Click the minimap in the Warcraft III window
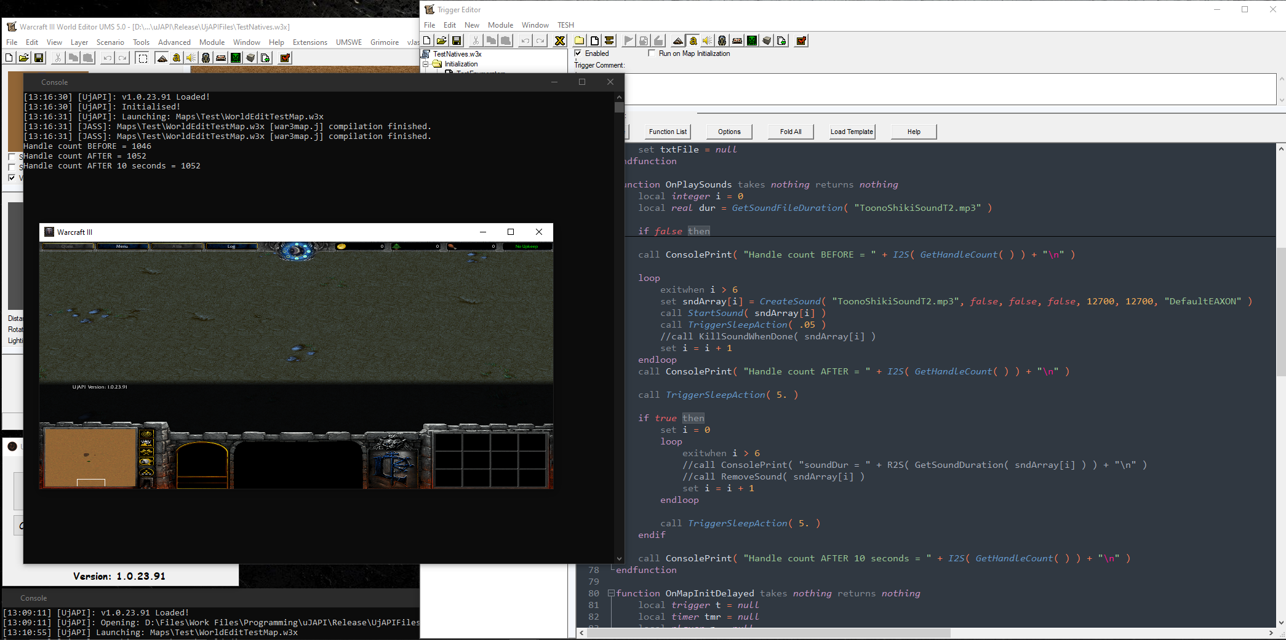Image resolution: width=1286 pixels, height=640 pixels. click(90, 457)
